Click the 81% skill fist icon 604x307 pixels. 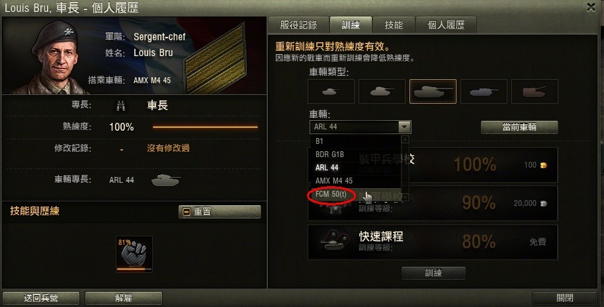(x=134, y=254)
